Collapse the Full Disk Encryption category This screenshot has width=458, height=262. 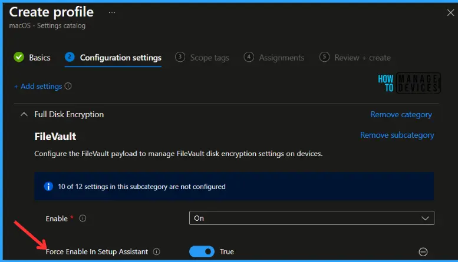tap(24, 114)
